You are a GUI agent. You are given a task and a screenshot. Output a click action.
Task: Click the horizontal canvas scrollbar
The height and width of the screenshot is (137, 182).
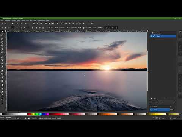click(68, 112)
